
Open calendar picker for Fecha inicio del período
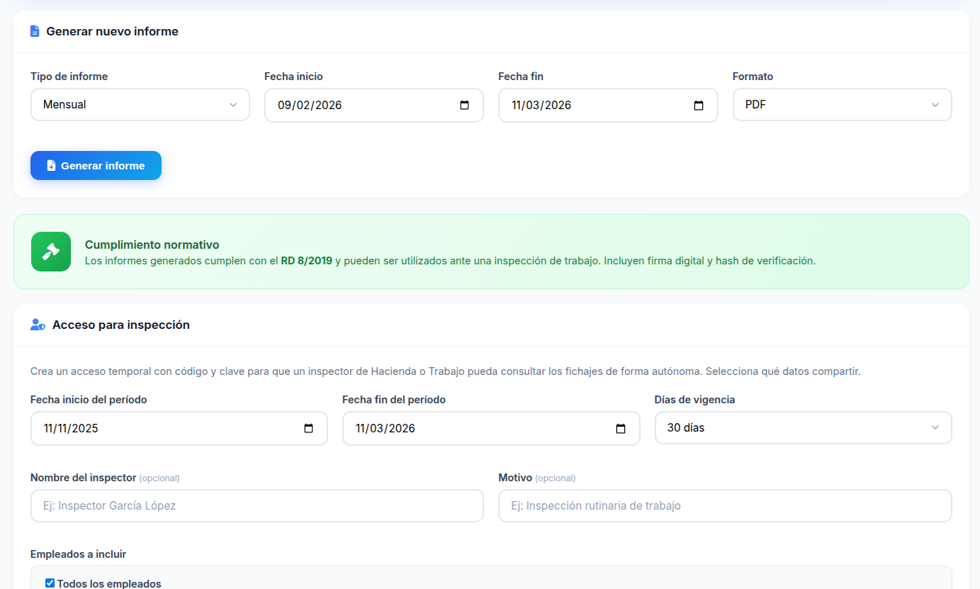[309, 429]
